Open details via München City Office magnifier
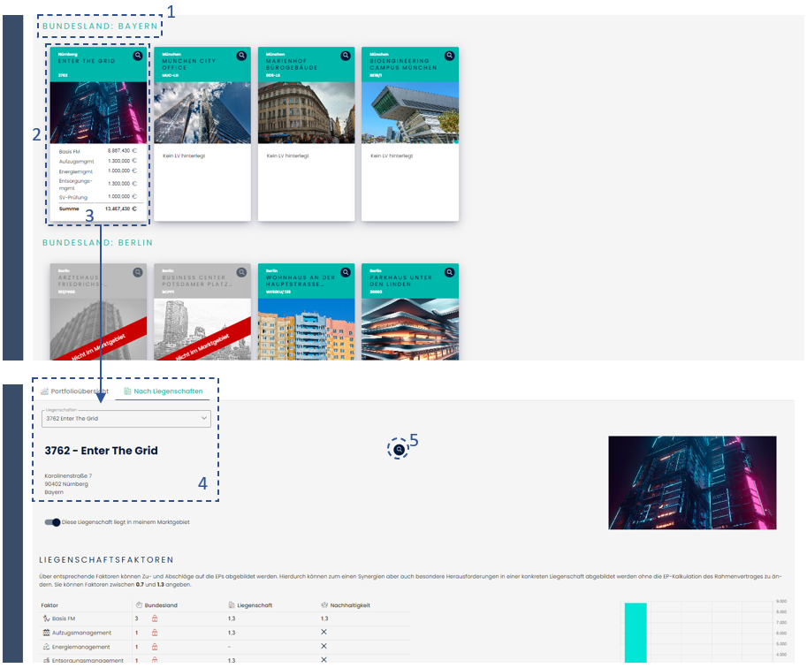Viewport: 807px width, 668px height. [x=241, y=56]
